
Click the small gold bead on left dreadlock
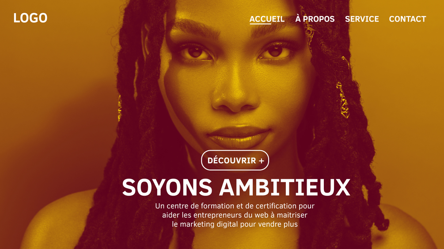pos(119,108)
